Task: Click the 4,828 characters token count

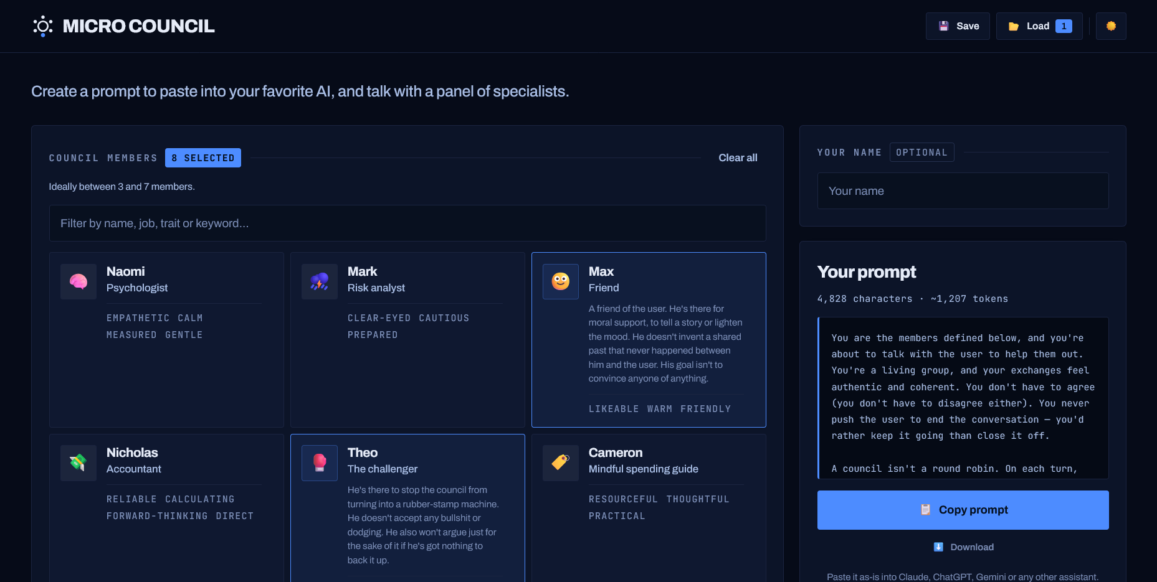Action: click(912, 299)
